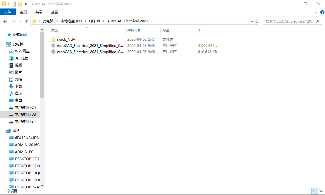This screenshot has height=195, width=325.
Task: Switch to details view layout
Action: point(315,191)
